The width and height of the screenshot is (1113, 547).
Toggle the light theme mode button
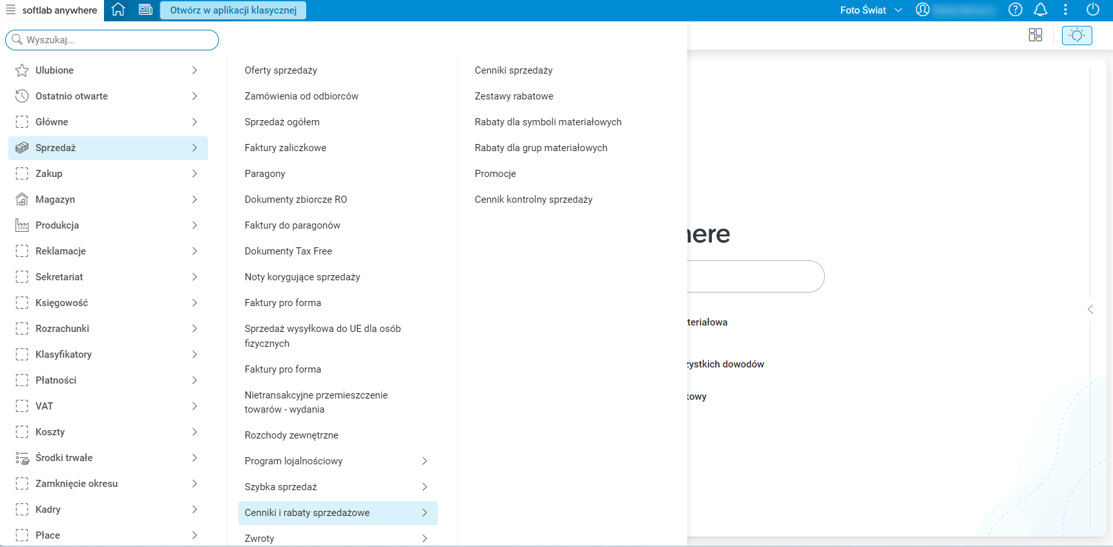[1077, 35]
